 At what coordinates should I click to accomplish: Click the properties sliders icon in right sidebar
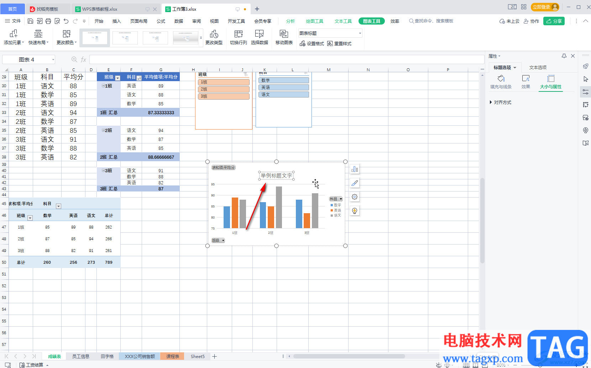(x=585, y=92)
